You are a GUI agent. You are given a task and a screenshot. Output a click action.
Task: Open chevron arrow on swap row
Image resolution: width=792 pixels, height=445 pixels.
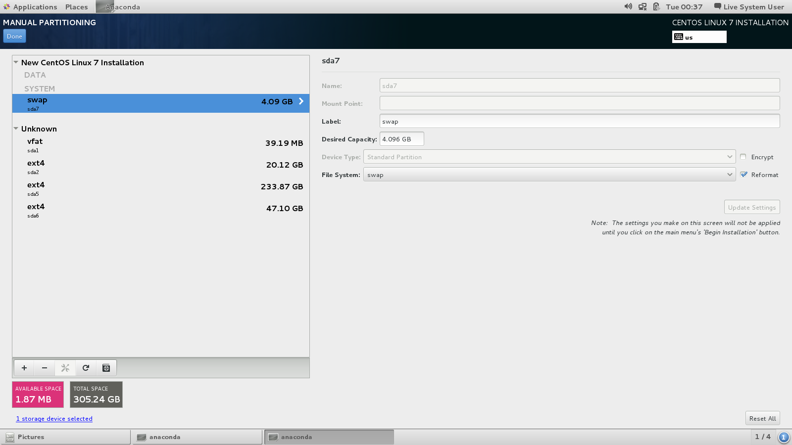tap(301, 101)
